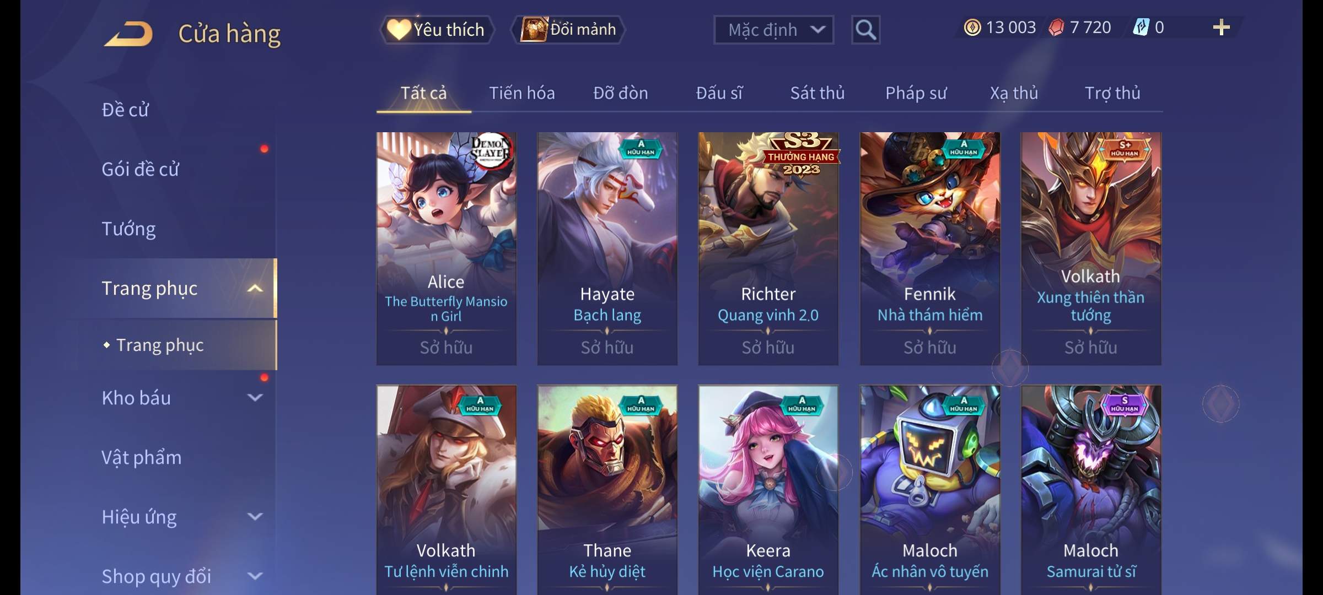1323x595 pixels.
Task: Tap the gold coin balance icon
Action: pos(972,28)
